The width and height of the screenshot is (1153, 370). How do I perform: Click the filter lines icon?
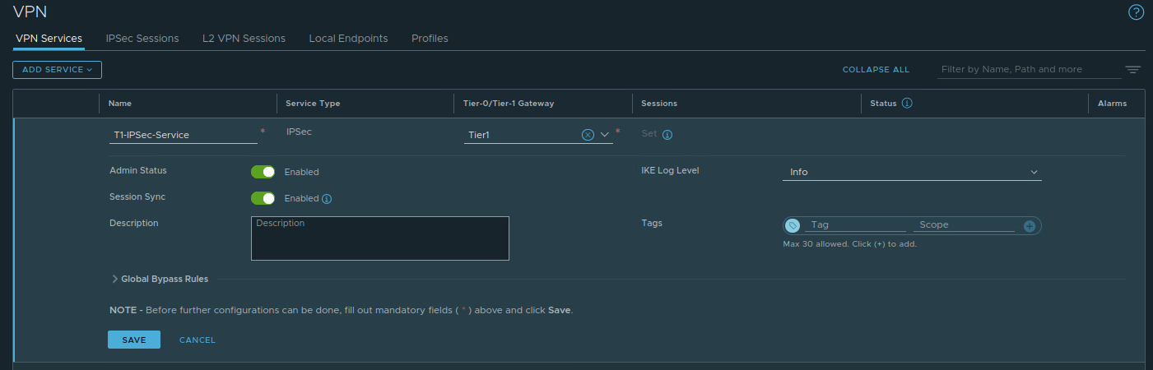click(1133, 70)
